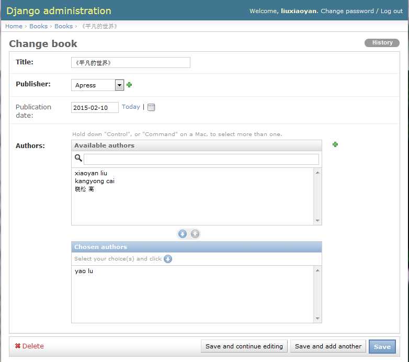The image size is (409, 362).
Task: Open the Apress publisher combo box
Action: point(98,85)
